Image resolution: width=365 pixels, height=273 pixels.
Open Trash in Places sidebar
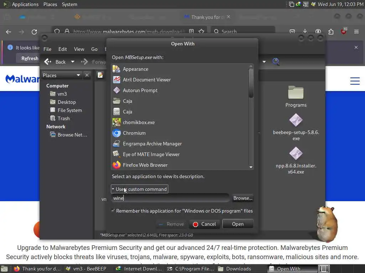(x=60, y=118)
